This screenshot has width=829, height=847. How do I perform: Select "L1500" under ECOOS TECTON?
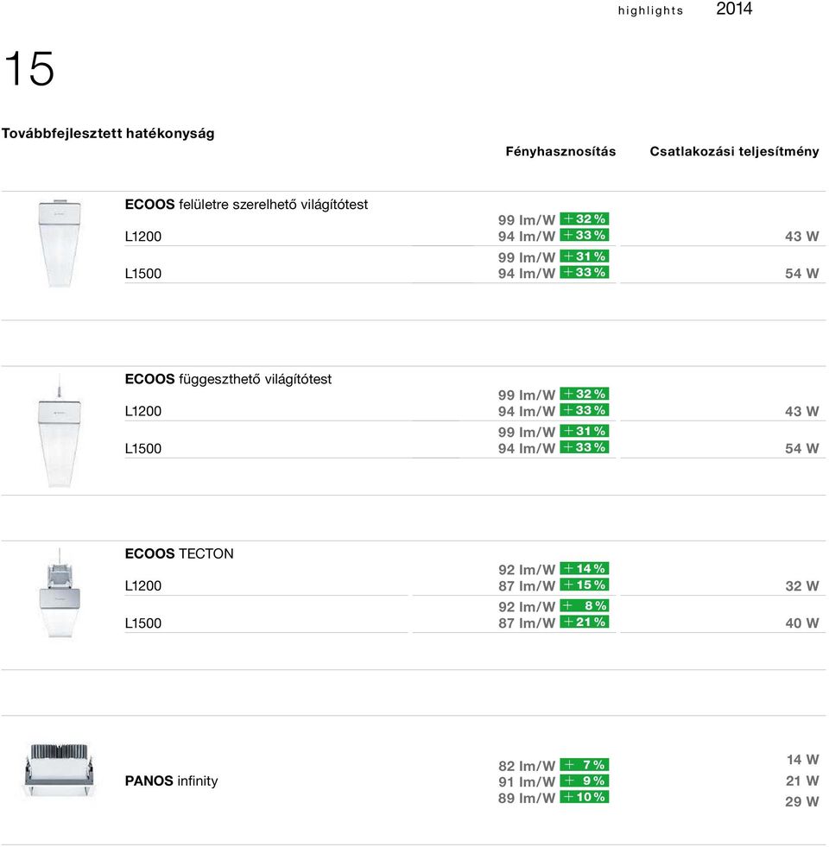pyautogui.click(x=143, y=623)
